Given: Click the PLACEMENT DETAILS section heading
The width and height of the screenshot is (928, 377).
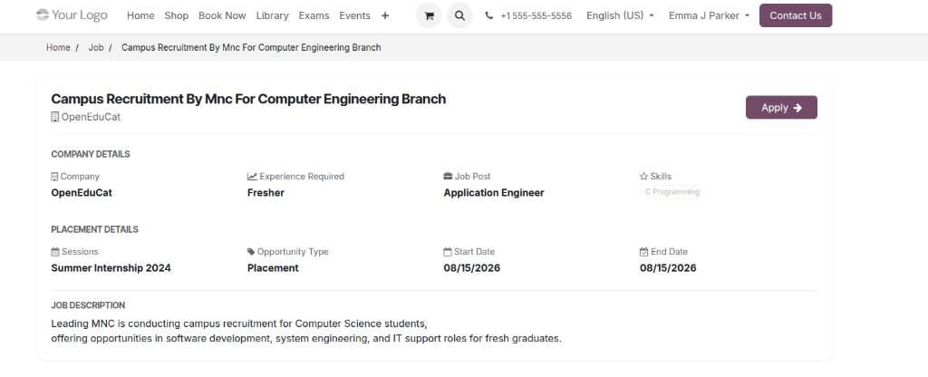Looking at the screenshot, I should (94, 229).
